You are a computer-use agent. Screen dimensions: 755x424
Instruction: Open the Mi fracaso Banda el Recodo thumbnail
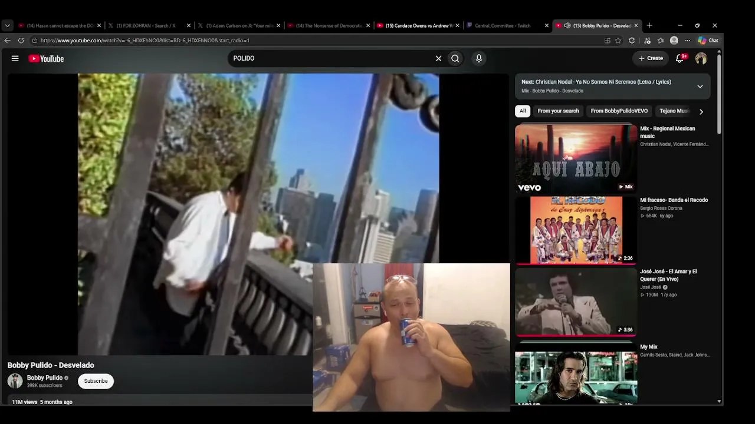pyautogui.click(x=576, y=230)
